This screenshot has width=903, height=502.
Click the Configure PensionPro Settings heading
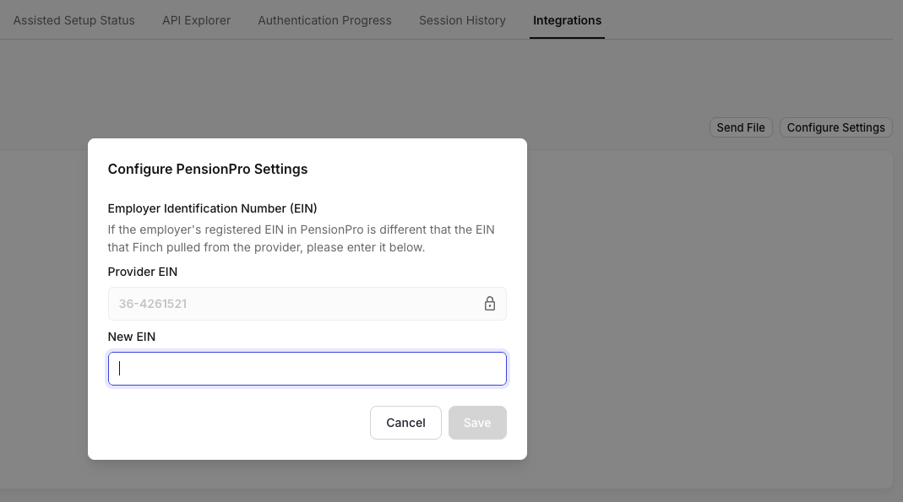click(x=208, y=169)
